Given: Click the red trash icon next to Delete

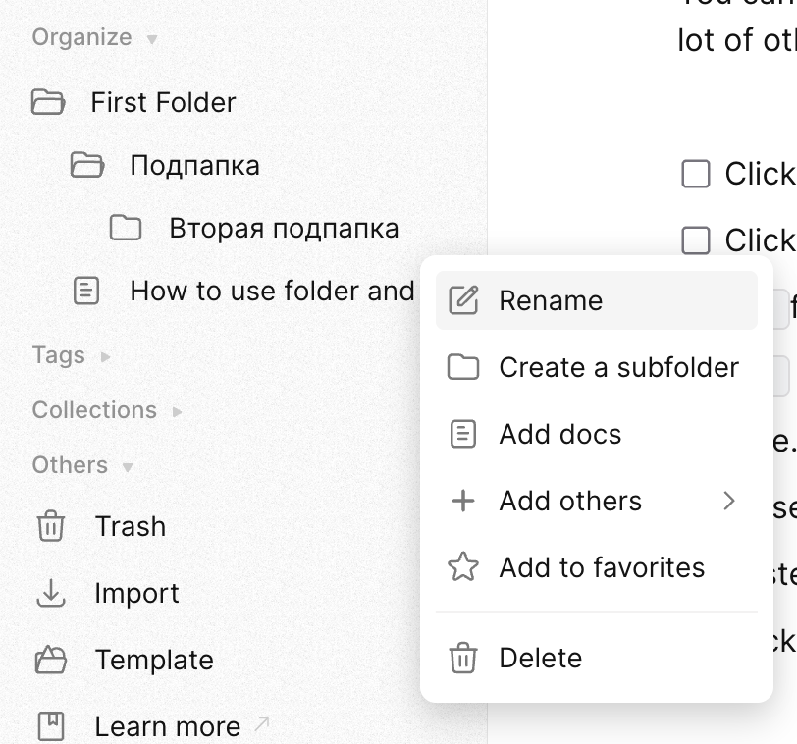Looking at the screenshot, I should 462,658.
